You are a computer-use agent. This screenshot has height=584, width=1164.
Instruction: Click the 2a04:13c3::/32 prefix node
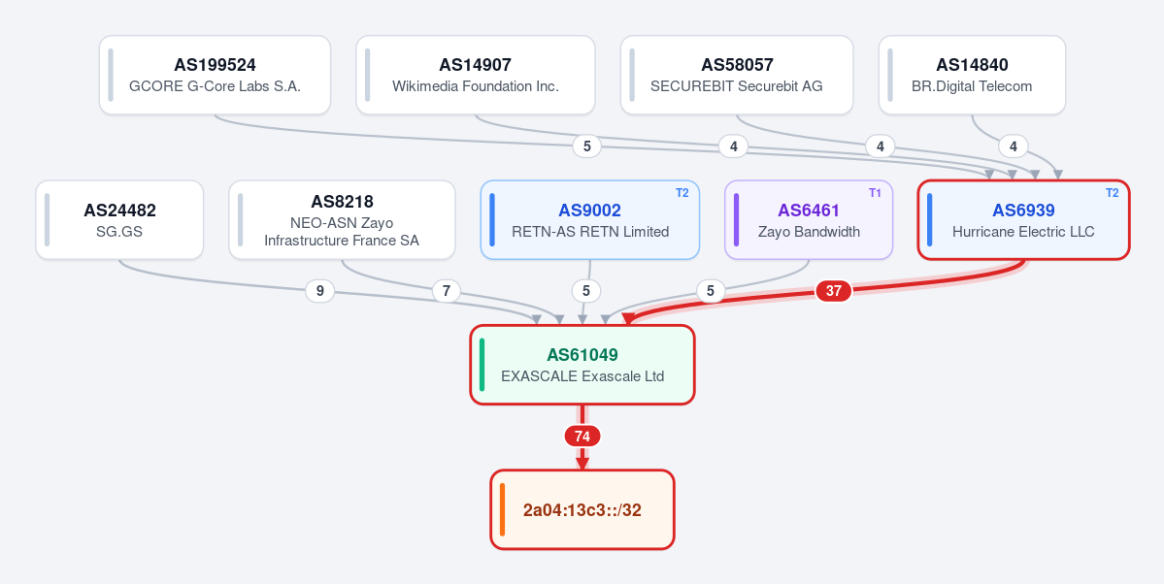[x=582, y=509]
